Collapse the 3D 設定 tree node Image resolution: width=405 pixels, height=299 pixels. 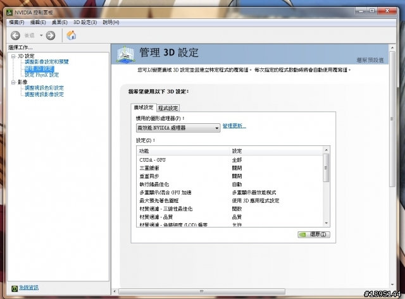click(x=13, y=56)
